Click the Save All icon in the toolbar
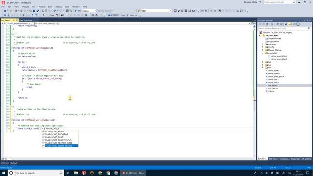 38,11
